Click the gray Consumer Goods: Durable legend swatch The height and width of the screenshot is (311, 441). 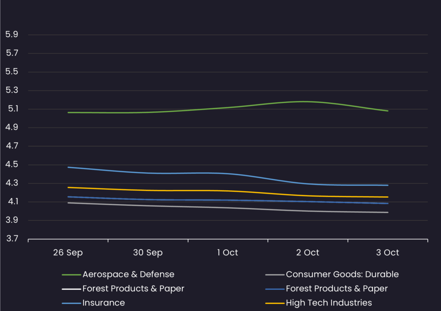275,275
